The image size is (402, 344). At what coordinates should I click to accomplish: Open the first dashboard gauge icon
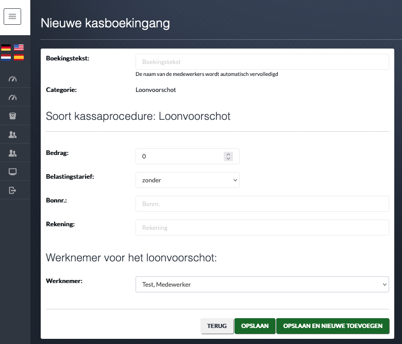pos(12,79)
